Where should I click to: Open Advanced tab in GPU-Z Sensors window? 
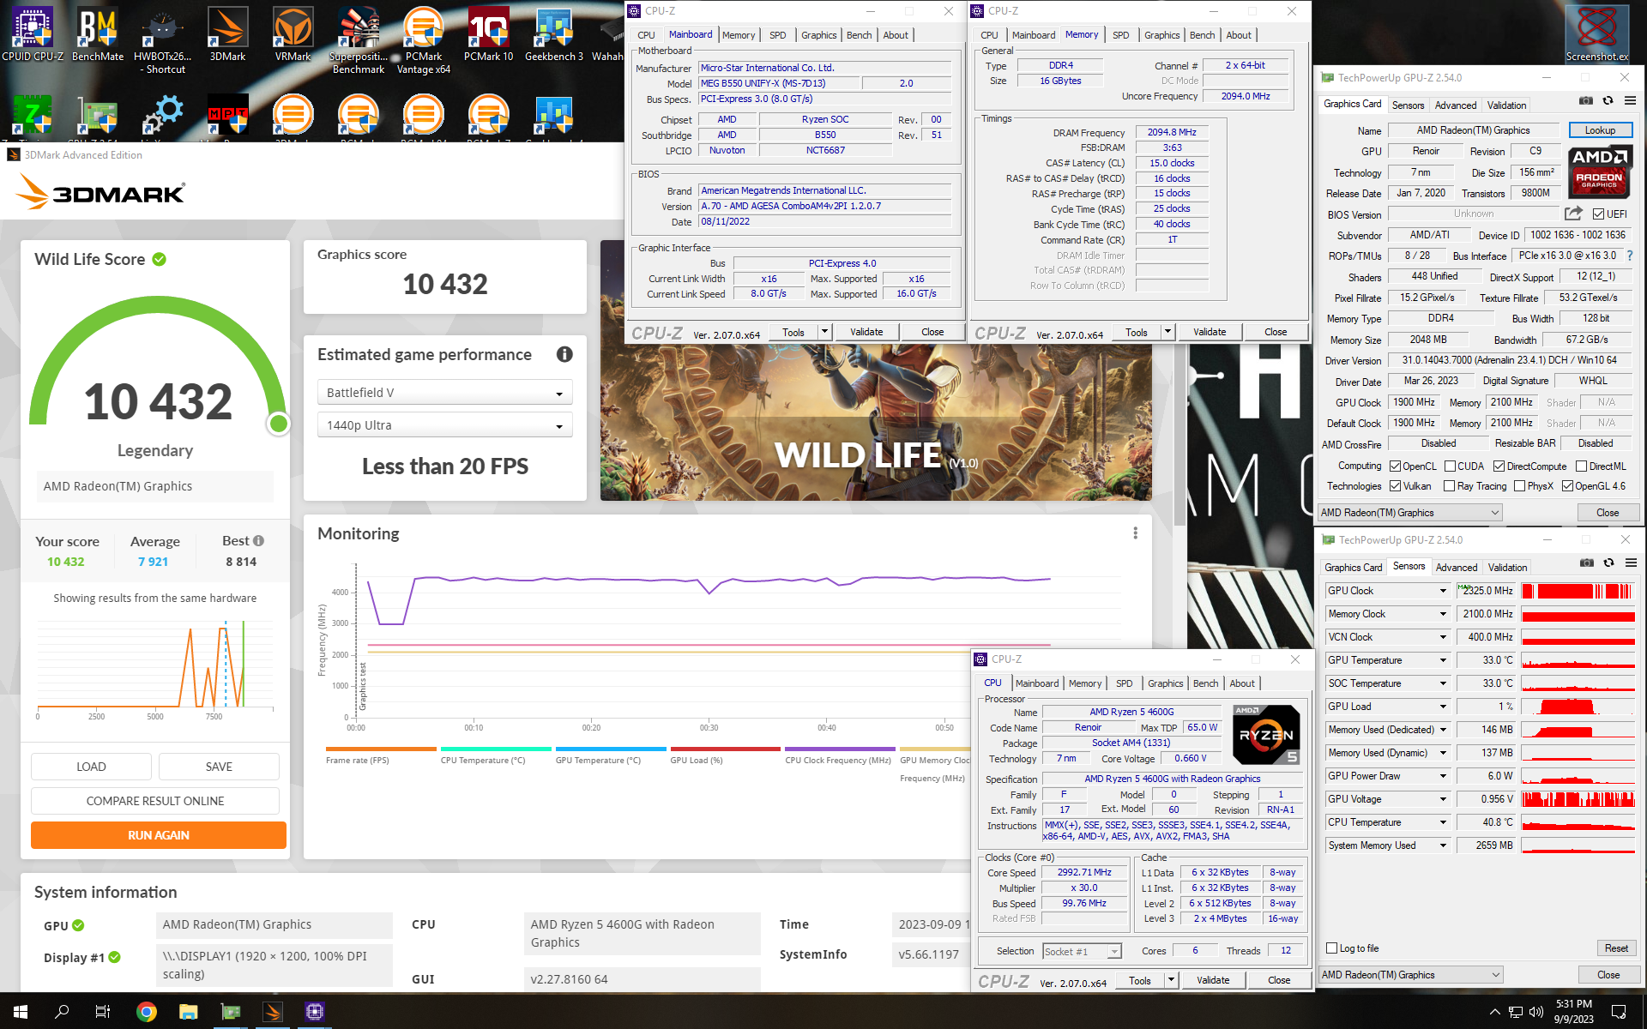click(1457, 568)
